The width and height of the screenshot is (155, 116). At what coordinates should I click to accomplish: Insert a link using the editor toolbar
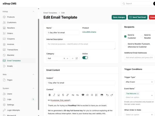point(68,95)
